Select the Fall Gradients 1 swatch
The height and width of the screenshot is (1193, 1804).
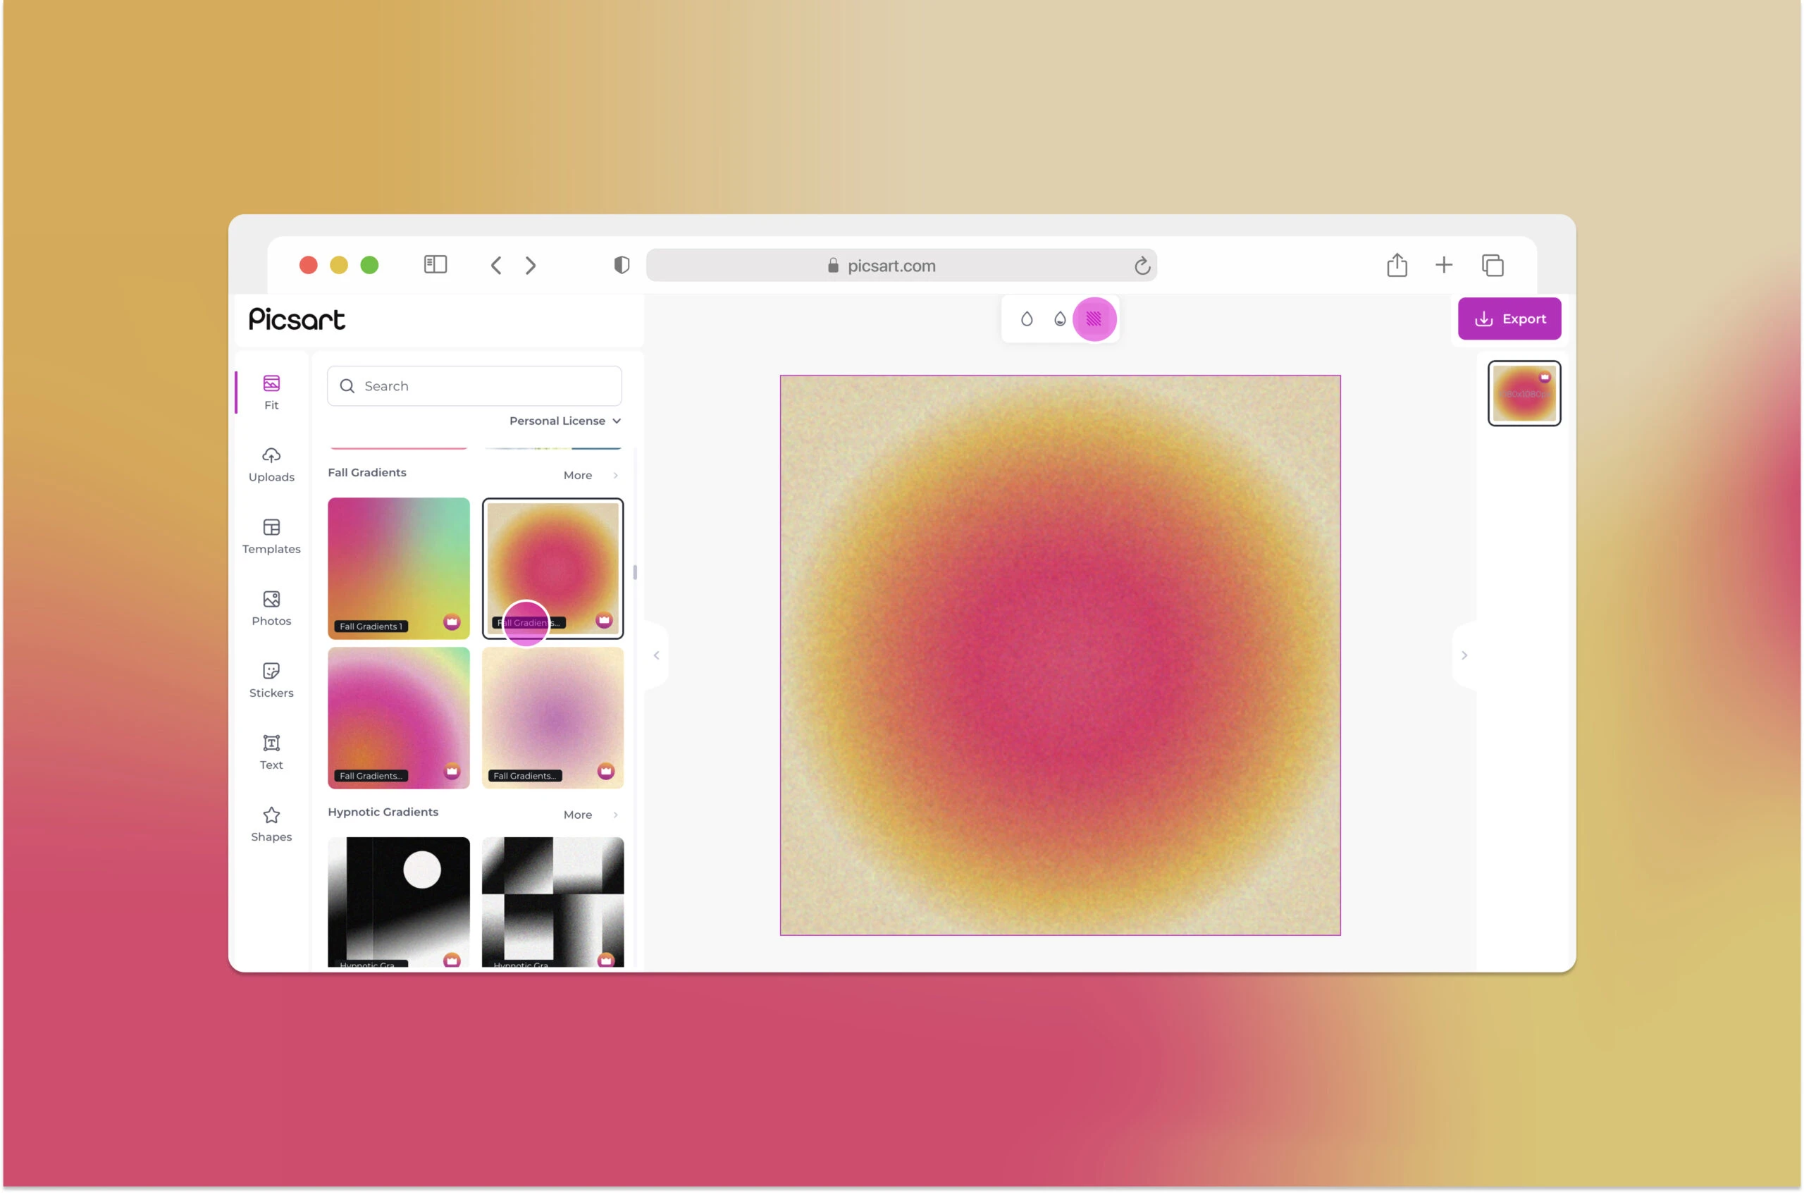pyautogui.click(x=399, y=567)
